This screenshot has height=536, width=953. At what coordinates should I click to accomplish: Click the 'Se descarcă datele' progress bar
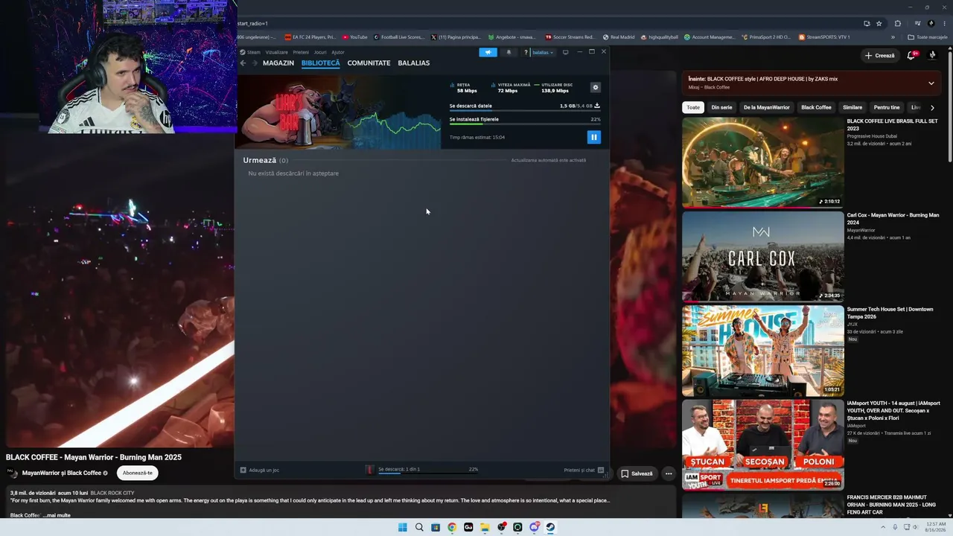(525, 110)
